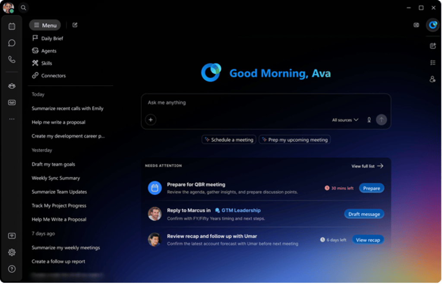Click Prep my upcoming meeting suggestion
The width and height of the screenshot is (442, 284).
[294, 140]
